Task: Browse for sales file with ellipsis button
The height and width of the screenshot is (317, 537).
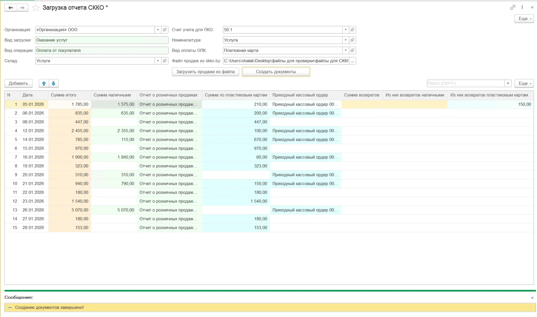Action: (352, 61)
